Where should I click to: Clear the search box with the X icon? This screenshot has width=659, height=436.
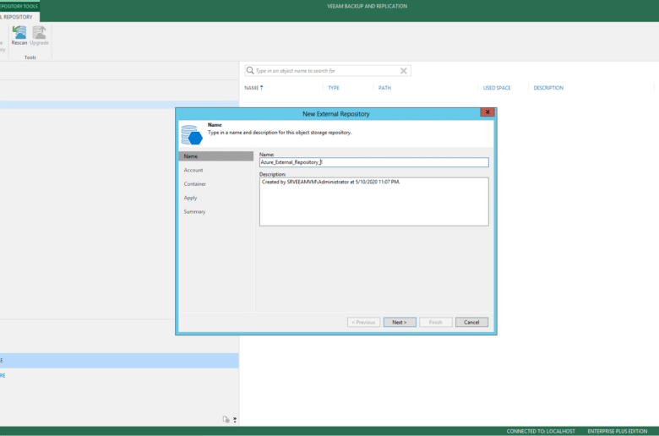point(404,71)
